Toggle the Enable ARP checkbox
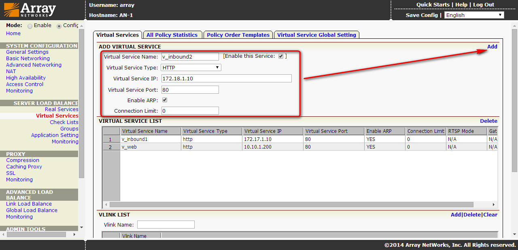Viewport: 518px width, 250px height. tap(164, 100)
